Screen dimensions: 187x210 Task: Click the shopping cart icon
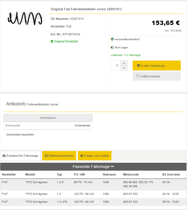[138, 66]
